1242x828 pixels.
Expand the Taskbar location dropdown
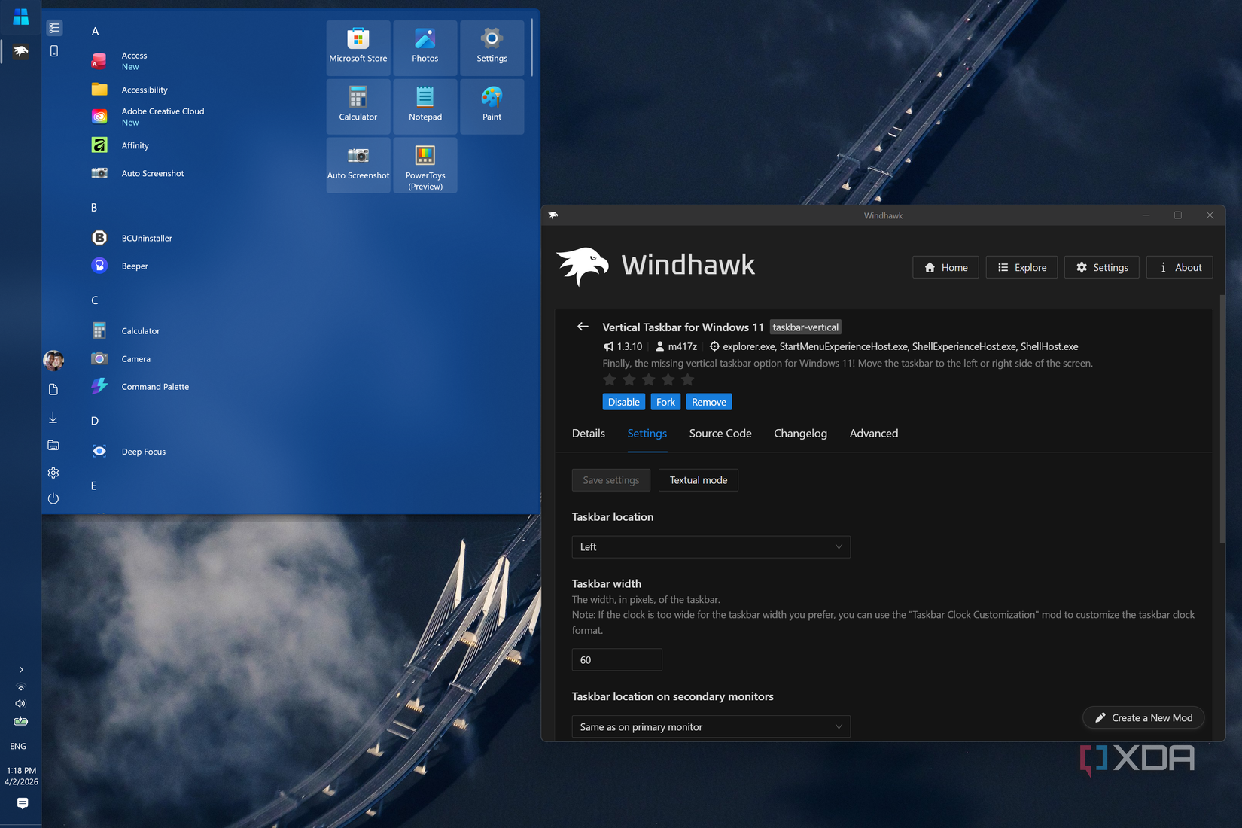711,547
